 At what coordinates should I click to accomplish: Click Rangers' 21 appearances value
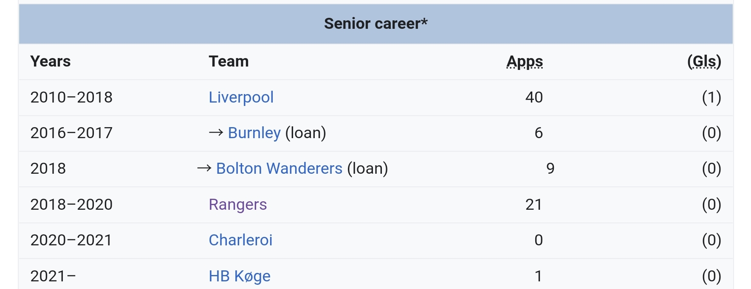tap(534, 205)
